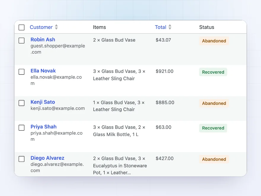Image resolution: width=261 pixels, height=196 pixels.
Task: Click the Status column header
Action: 207,27
